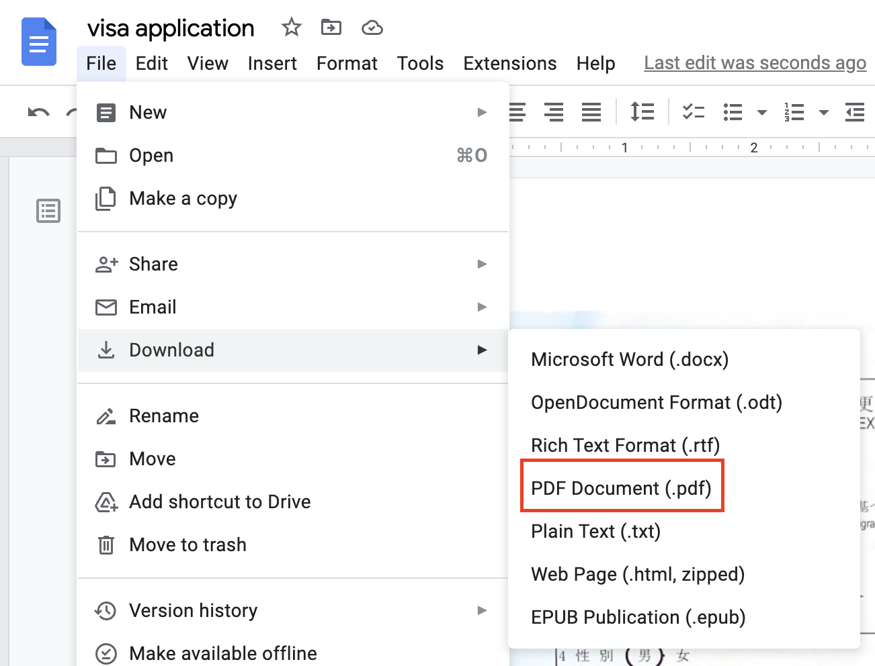This screenshot has width=875, height=666.
Task: Open the Format menu
Action: tap(347, 63)
